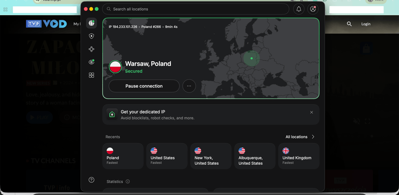This screenshot has width=399, height=195.
Task: Open the apps grid icon in sidebar
Action: point(91,75)
